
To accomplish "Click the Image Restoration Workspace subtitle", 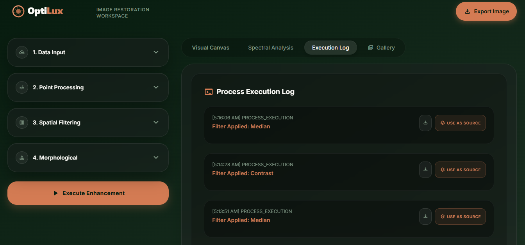I will click(123, 13).
